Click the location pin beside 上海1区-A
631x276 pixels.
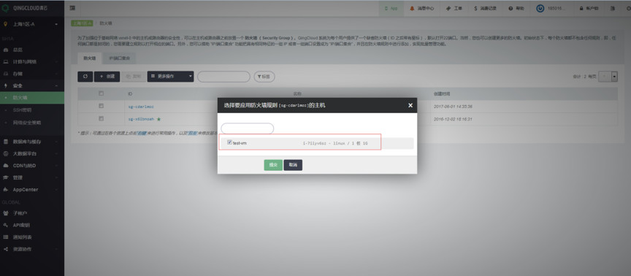click(x=5, y=24)
